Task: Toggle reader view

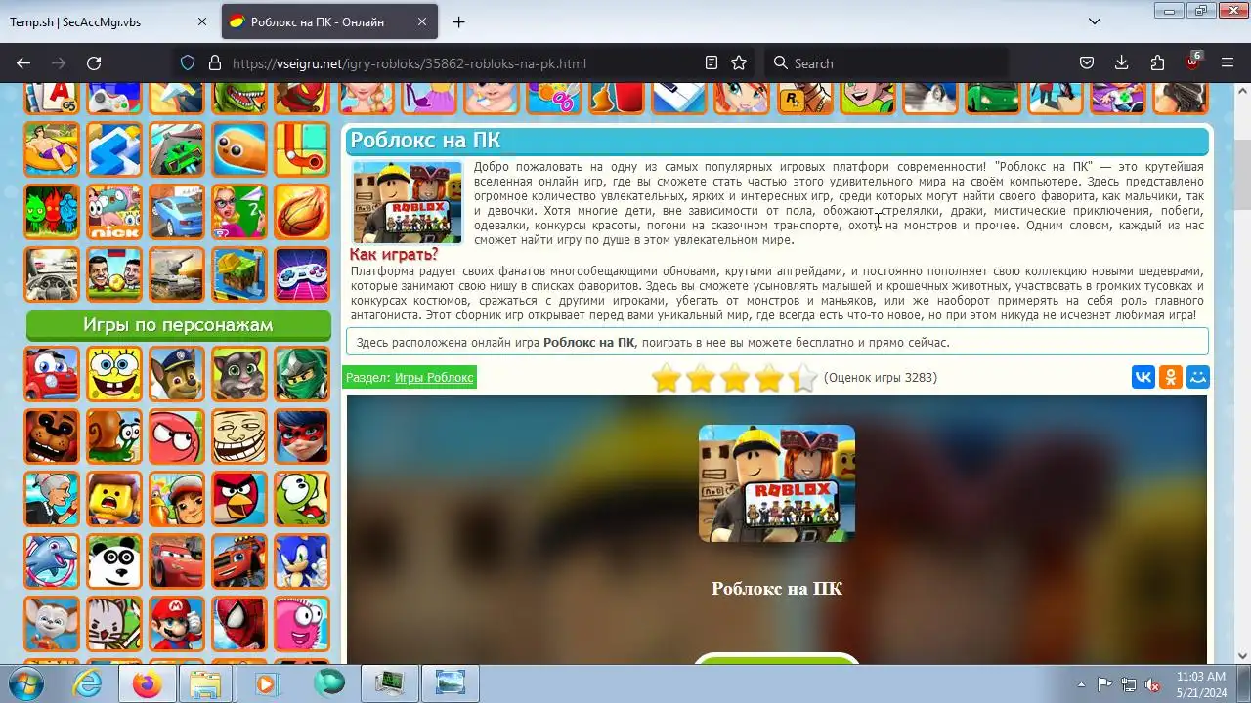Action: coord(712,62)
